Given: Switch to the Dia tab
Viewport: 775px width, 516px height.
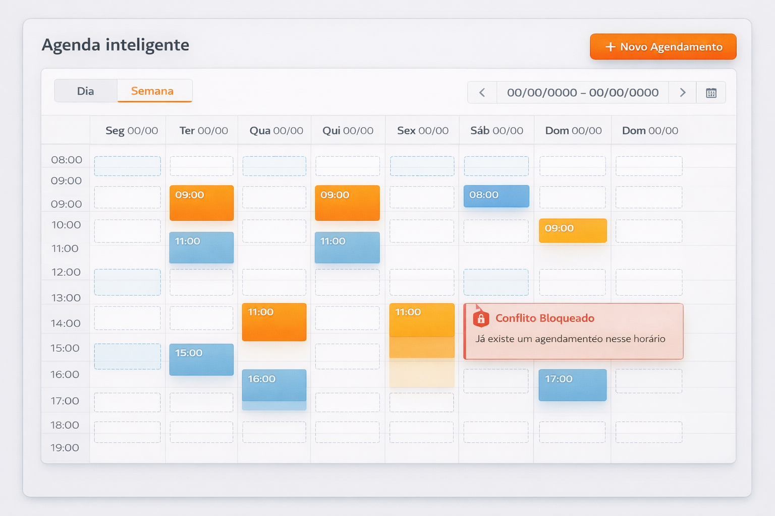Looking at the screenshot, I should 85,91.
